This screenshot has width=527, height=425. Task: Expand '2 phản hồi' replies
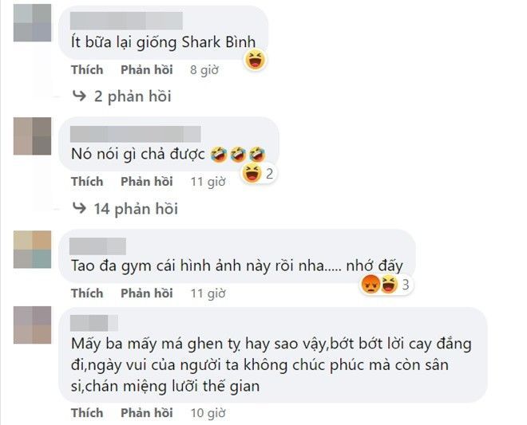click(x=133, y=96)
